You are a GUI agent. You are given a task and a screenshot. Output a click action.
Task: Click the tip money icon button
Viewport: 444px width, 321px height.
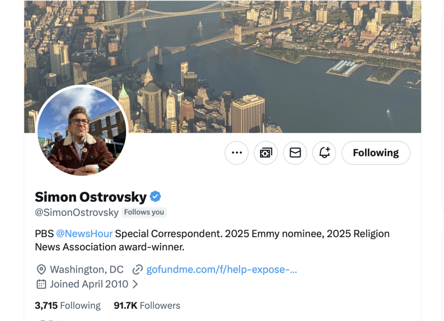point(266,153)
